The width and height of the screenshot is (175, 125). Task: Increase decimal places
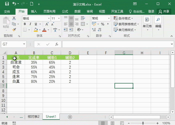click(x=94, y=30)
